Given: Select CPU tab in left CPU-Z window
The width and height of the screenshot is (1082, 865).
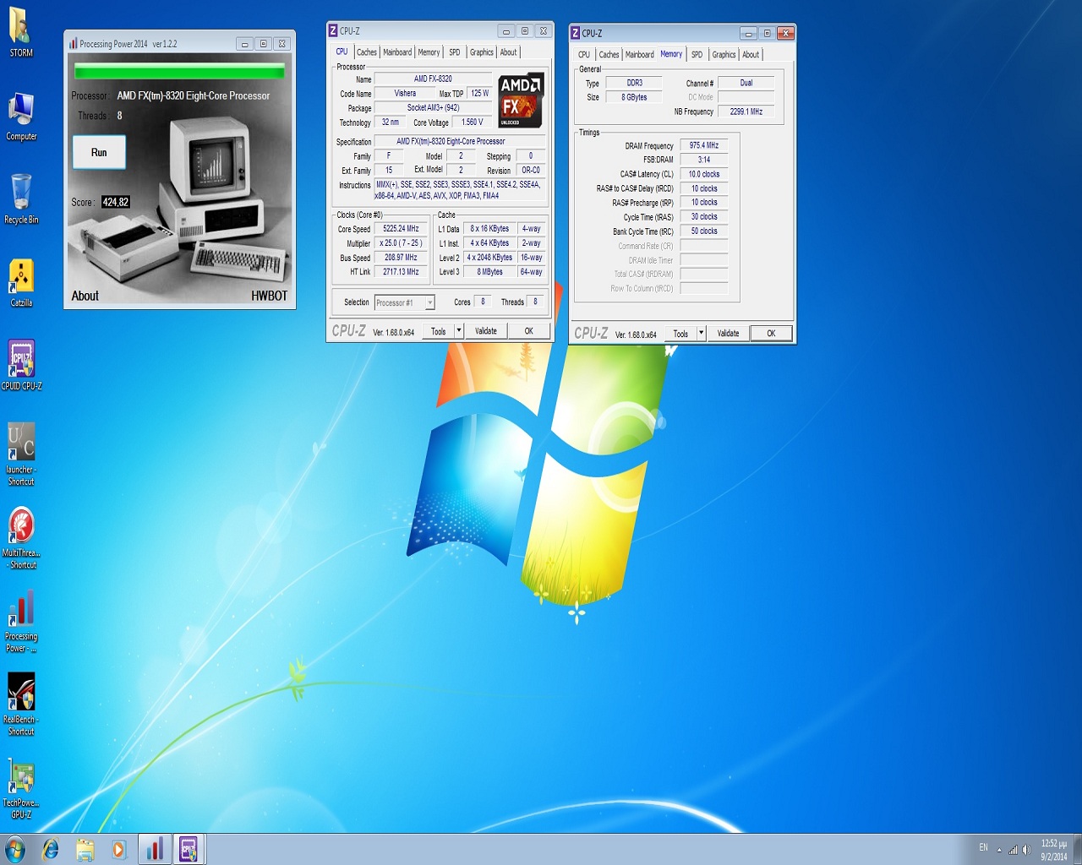Looking at the screenshot, I should (x=342, y=52).
